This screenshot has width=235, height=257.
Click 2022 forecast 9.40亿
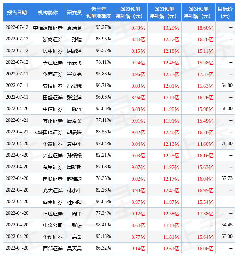(x=138, y=28)
